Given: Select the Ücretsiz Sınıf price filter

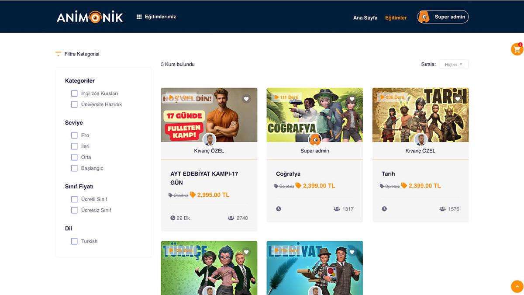Looking at the screenshot, I should click(74, 210).
